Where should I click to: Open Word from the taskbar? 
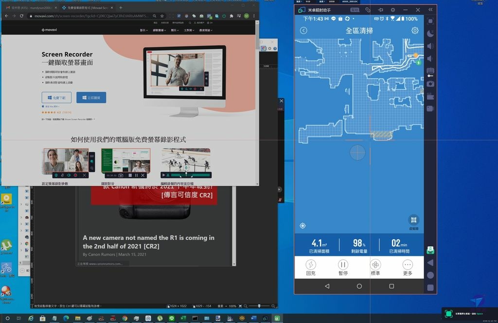(x=253, y=318)
